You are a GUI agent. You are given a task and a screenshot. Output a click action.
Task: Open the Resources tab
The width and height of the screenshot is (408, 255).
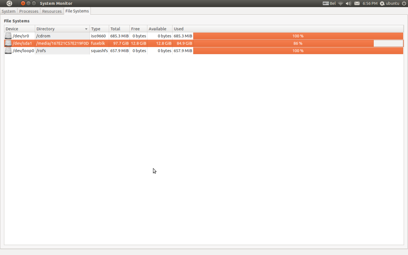pyautogui.click(x=52, y=11)
